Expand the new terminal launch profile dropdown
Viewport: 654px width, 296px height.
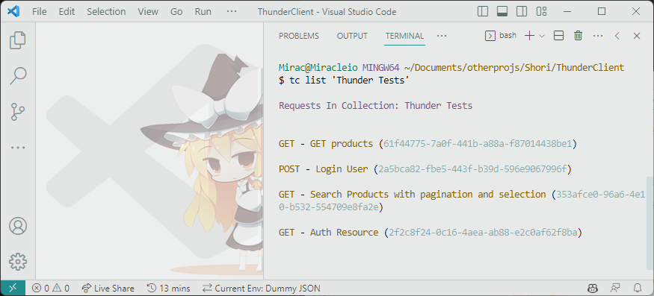(542, 37)
